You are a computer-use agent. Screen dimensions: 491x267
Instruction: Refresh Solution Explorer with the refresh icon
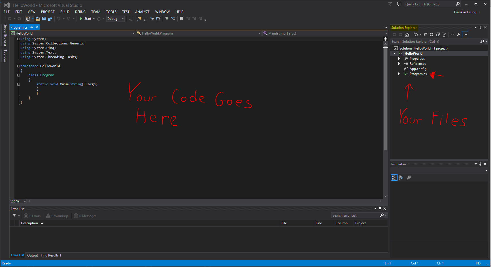click(432, 35)
